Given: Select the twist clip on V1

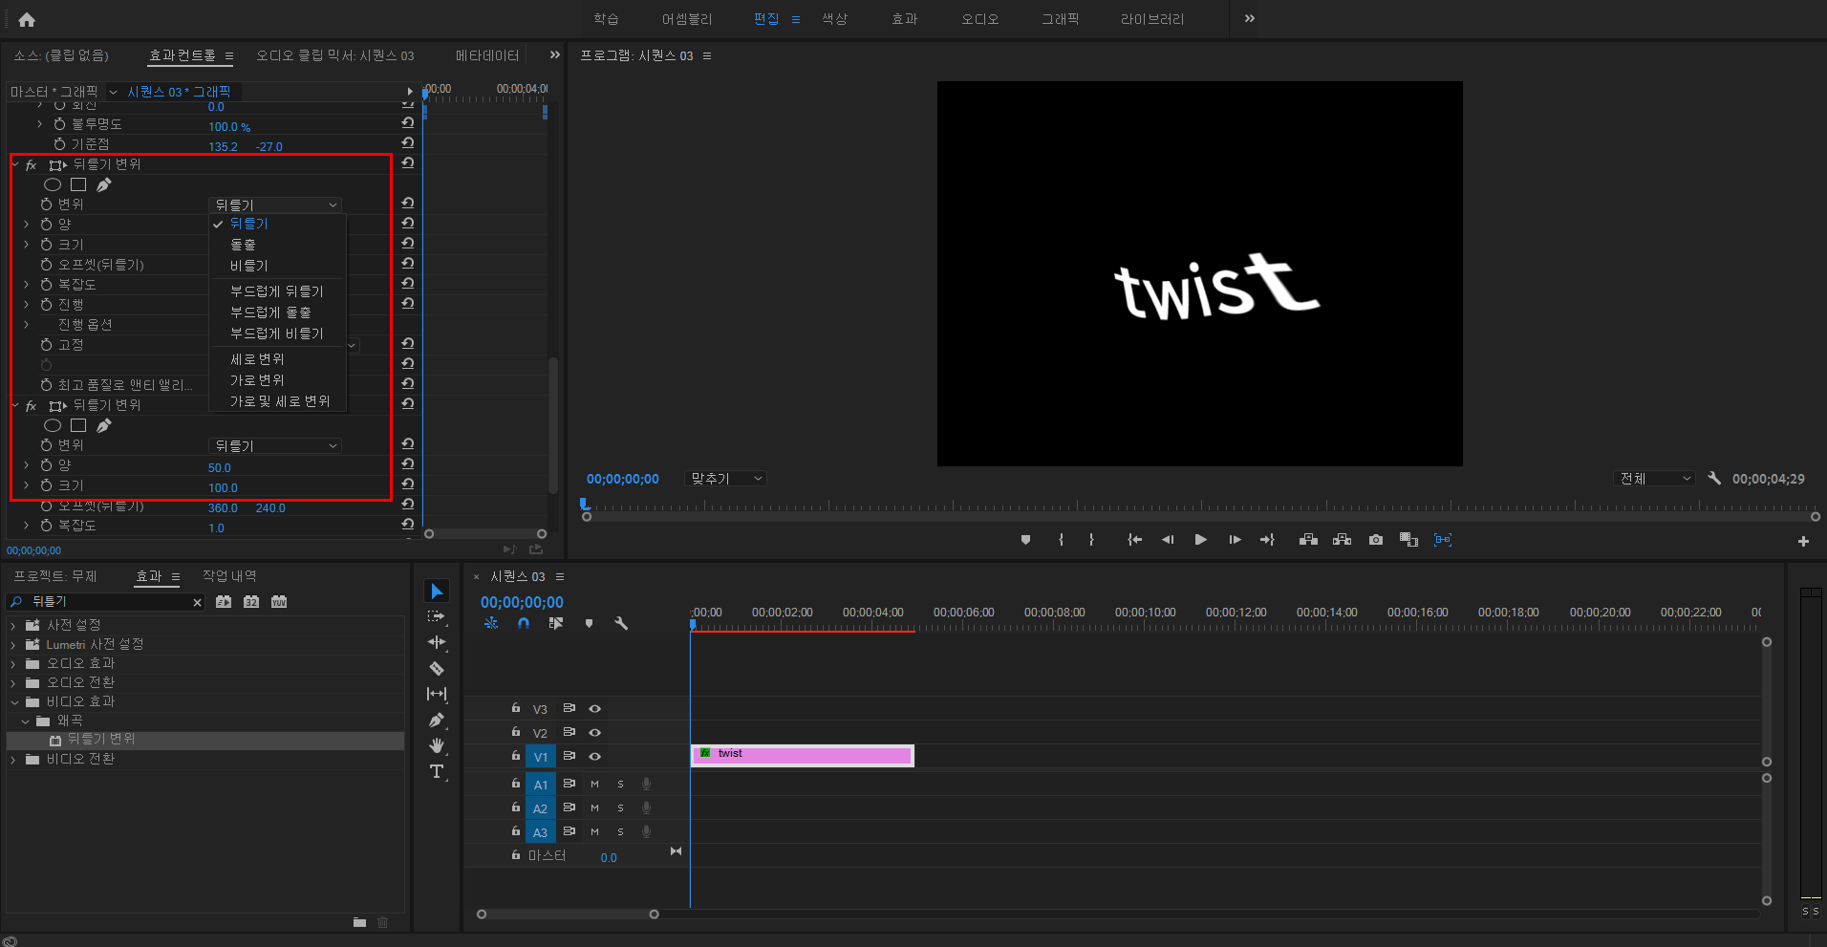Looking at the screenshot, I should 802,755.
